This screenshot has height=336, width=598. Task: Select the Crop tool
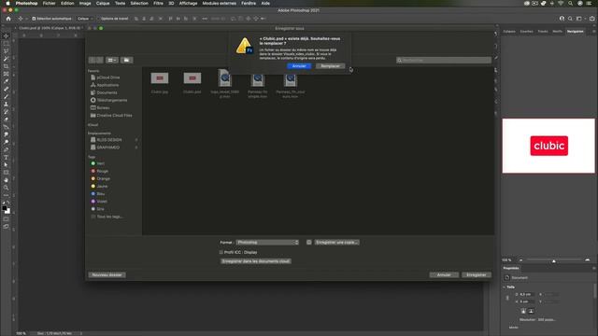[x=6, y=66]
